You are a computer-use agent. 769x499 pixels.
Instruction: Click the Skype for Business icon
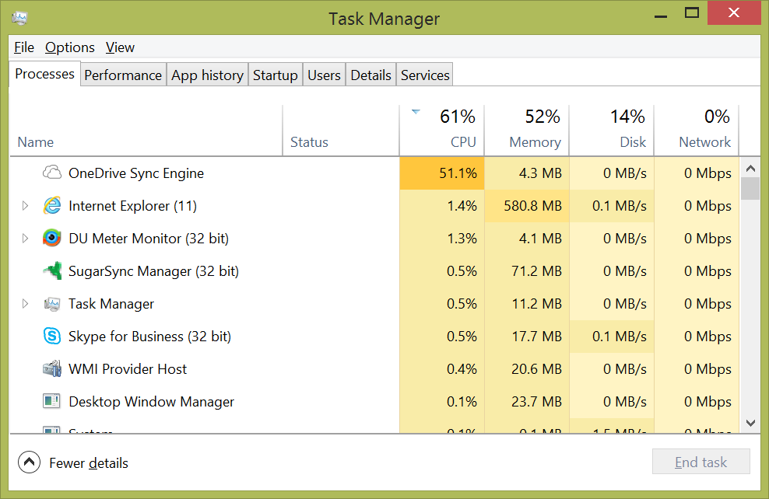point(52,337)
